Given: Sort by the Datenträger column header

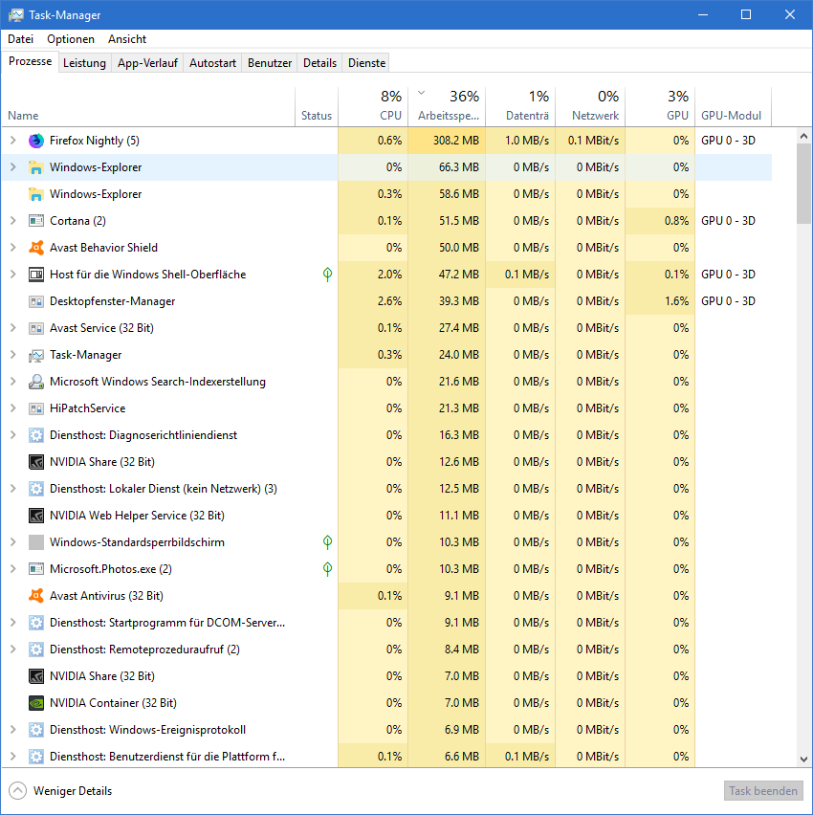Looking at the screenshot, I should [520, 106].
